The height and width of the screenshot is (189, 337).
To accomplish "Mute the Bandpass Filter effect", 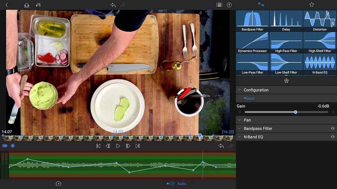I will [332, 128].
